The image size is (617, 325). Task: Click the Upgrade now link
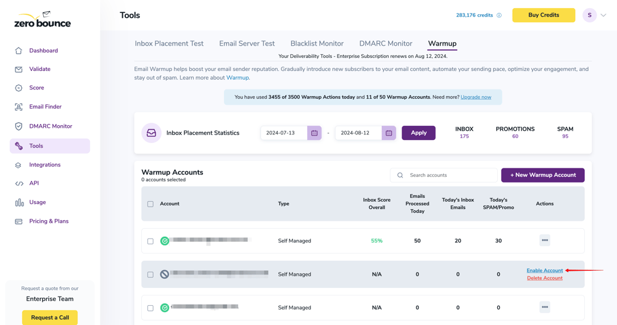(476, 97)
